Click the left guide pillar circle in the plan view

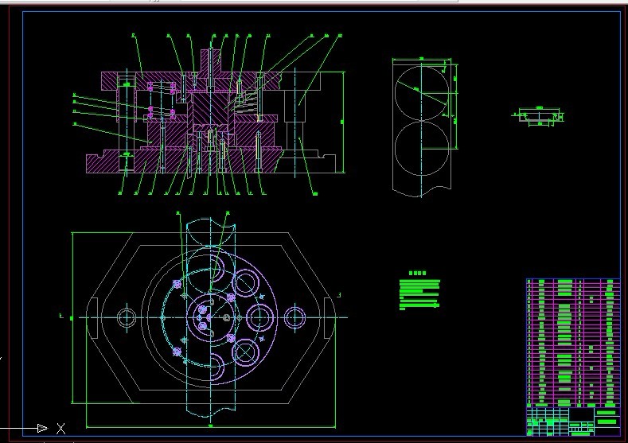coord(127,317)
